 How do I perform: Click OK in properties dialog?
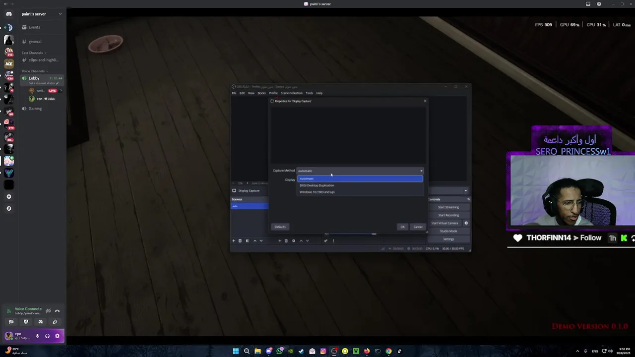pyautogui.click(x=403, y=227)
